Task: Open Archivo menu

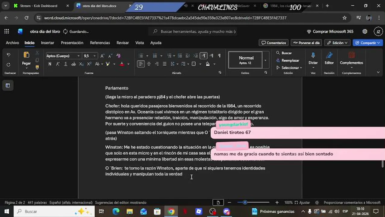Action: [12, 43]
